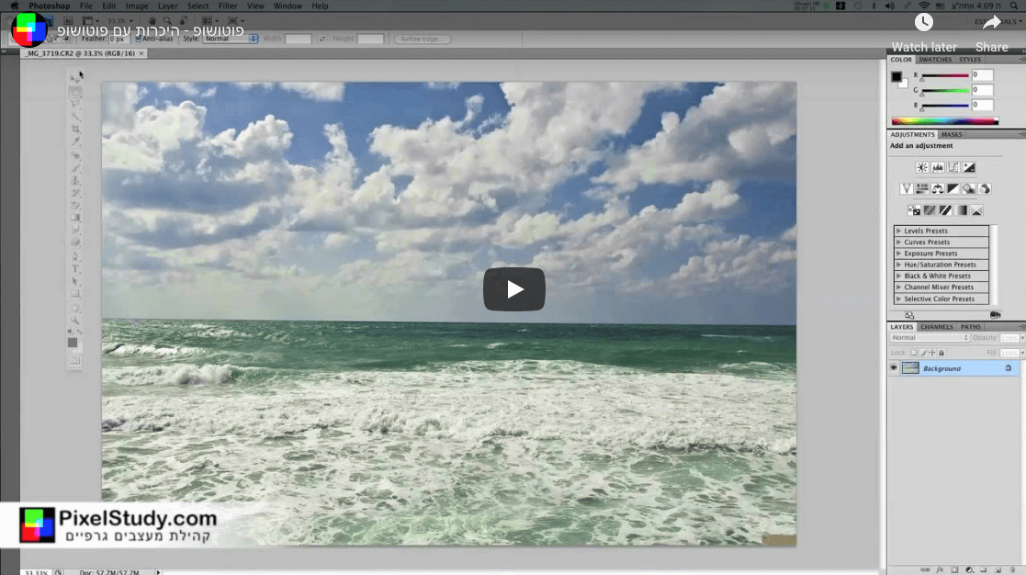Add a Channel Mixer adjustment
This screenshot has width=1026, height=575.
985,188
